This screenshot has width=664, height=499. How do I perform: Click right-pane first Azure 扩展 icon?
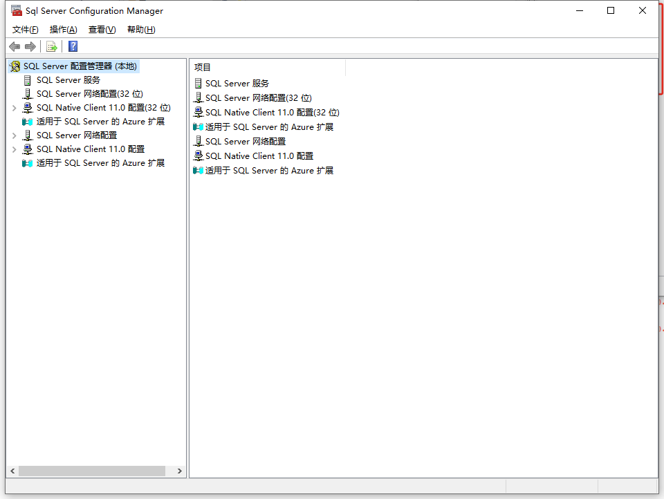coord(198,127)
